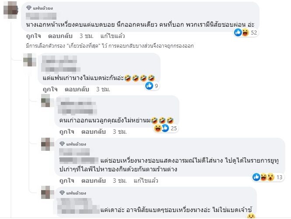Click ถูกใจ under the top comment
Screen dimensions: 291x219
pyautogui.click(x=33, y=36)
